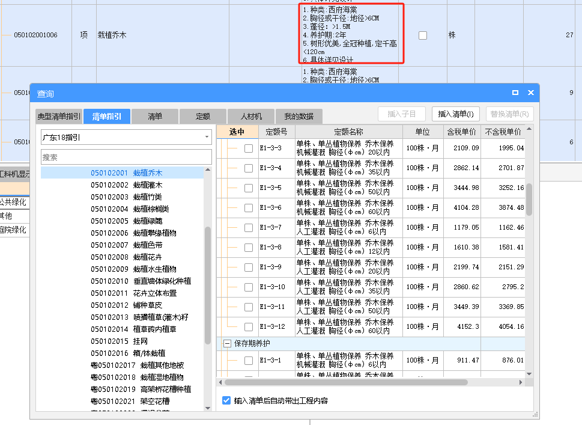
Task: Select 粤050102017 栽植其他地被 item
Action: pos(138,365)
